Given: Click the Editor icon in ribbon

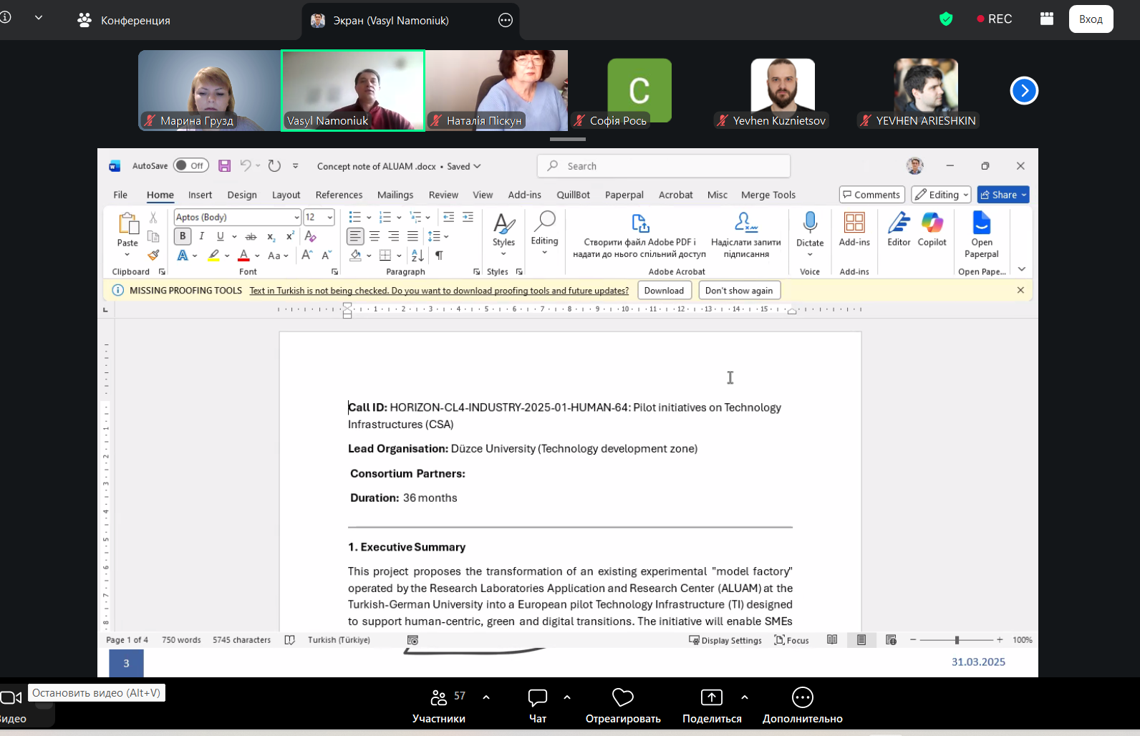Looking at the screenshot, I should tap(899, 223).
